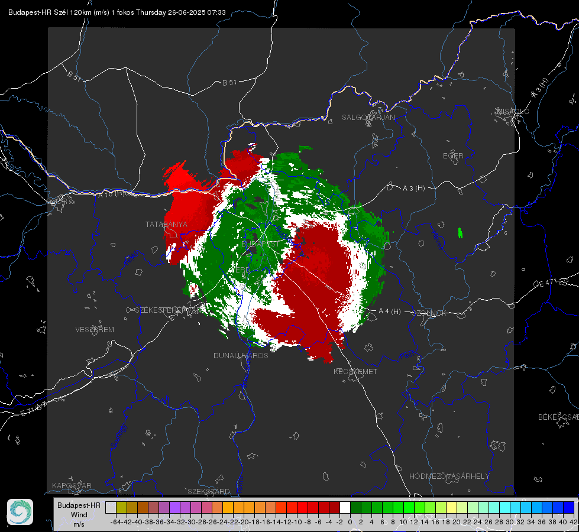Click the KAPOSVAR city label
The height and width of the screenshot is (532, 579).
72,485
